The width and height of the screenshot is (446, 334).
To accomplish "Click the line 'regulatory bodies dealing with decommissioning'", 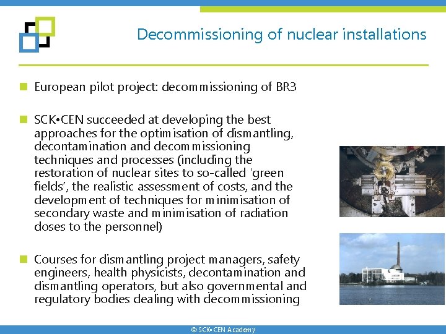I will [x=167, y=299].
